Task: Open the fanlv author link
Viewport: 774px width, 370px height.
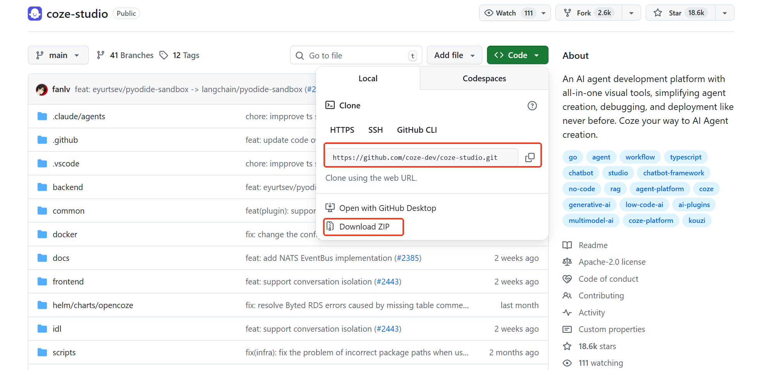Action: [61, 89]
